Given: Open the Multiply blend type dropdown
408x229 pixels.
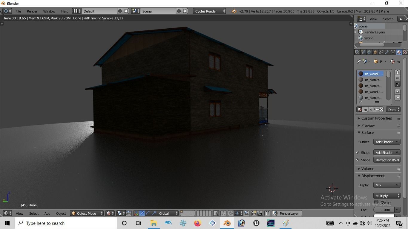Looking at the screenshot, I should pos(387,196).
